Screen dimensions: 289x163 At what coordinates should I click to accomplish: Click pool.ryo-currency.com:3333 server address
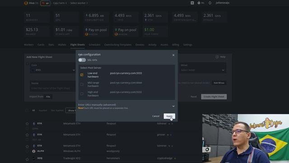[126, 73]
